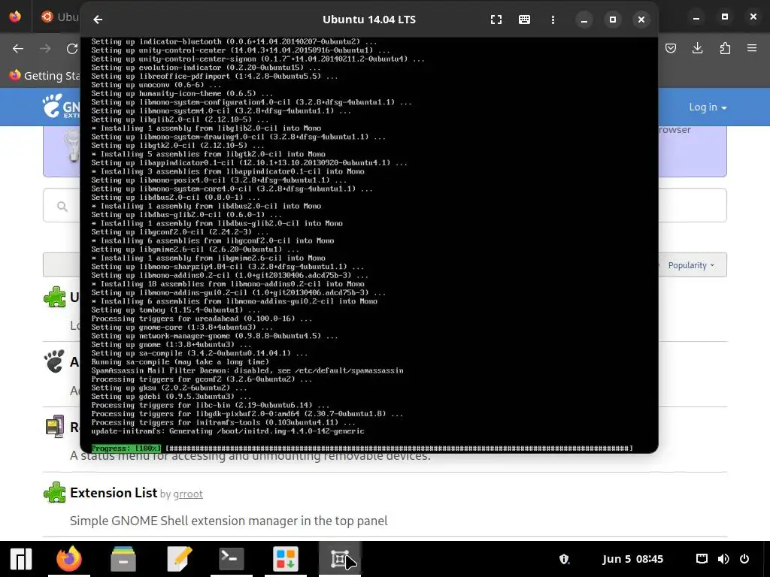Click the shield security tray icon
The image size is (770, 577).
564,559
